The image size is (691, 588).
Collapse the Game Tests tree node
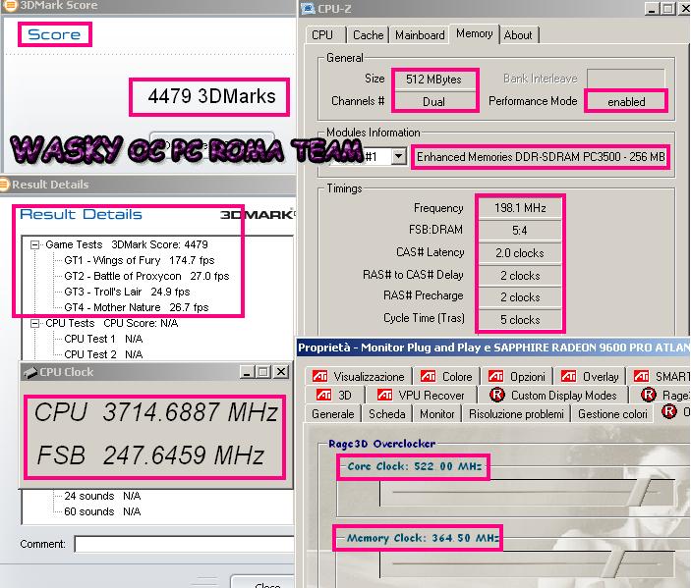pyautogui.click(x=35, y=244)
